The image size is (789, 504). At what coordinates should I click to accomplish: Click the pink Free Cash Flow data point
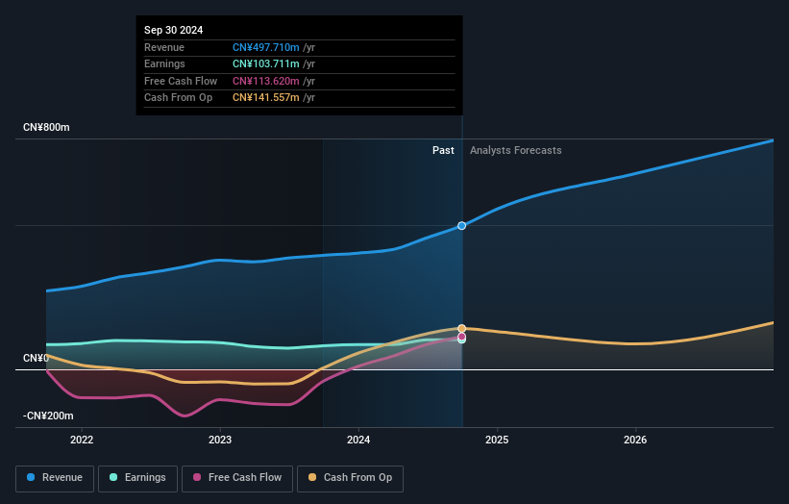pos(461,337)
